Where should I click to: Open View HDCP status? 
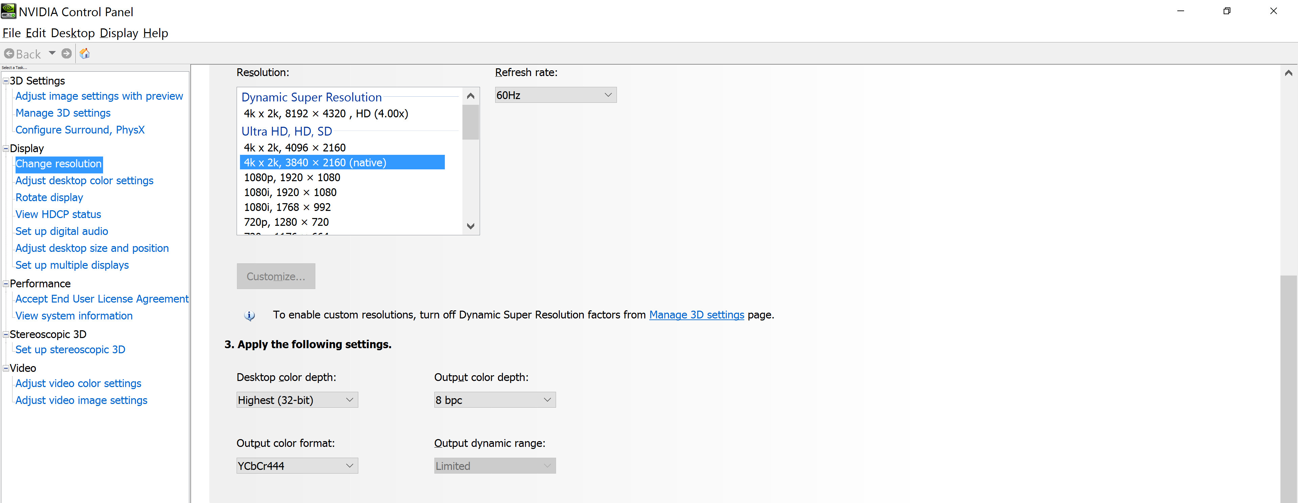58,214
